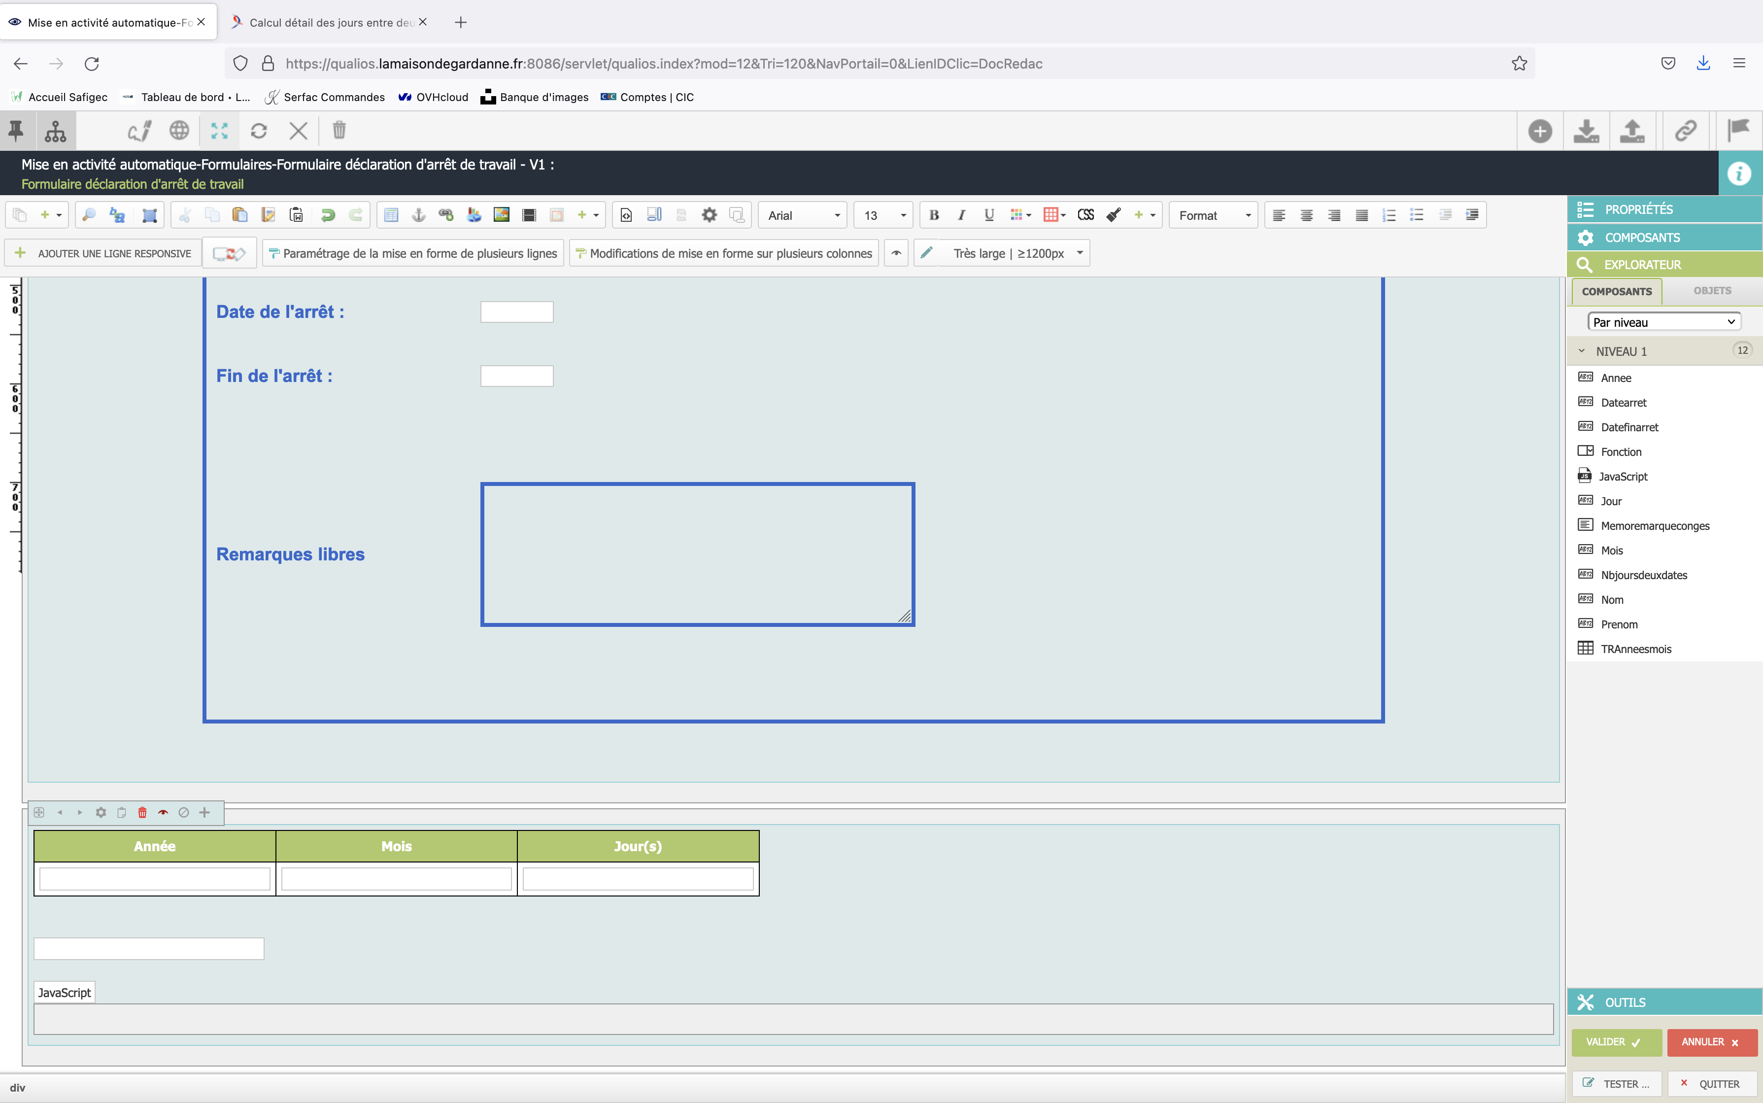Click AJOUTER UNE LIGNE RESPONSIVE button
Screen dimensions: 1763x1103
click(103, 253)
